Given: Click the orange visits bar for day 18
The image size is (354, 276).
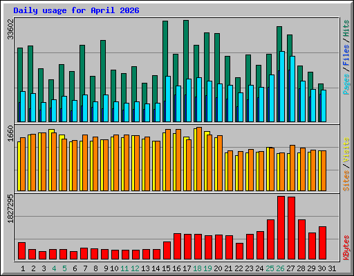Looking at the screenshot, I should (199, 159).
